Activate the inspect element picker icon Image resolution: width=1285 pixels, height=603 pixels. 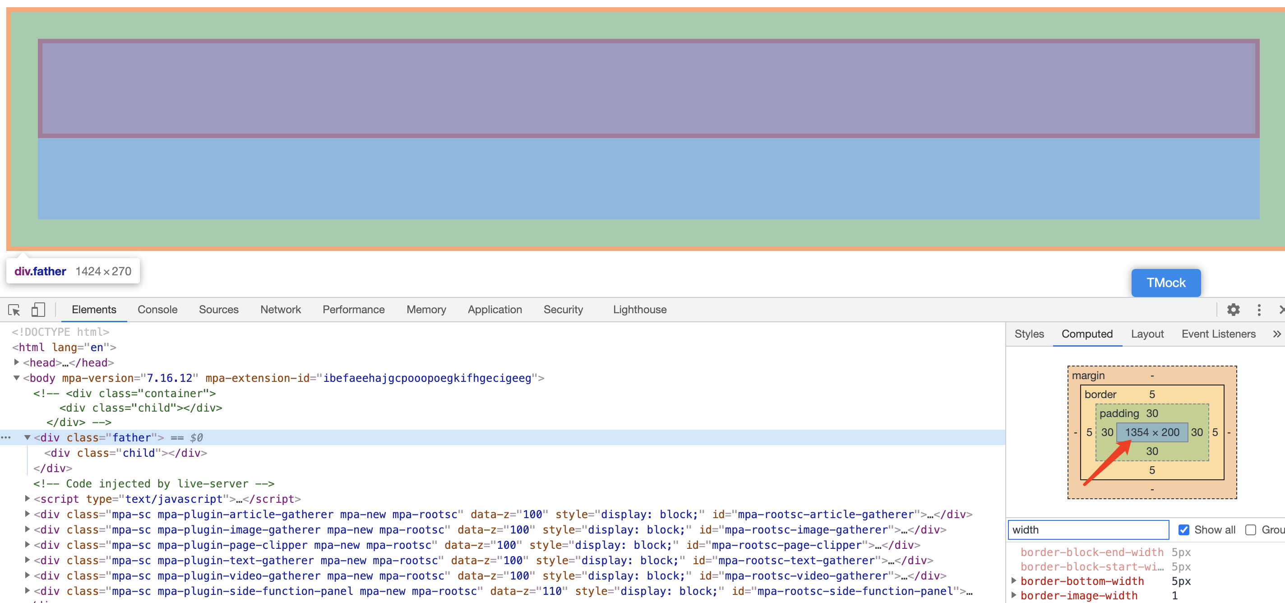(14, 310)
